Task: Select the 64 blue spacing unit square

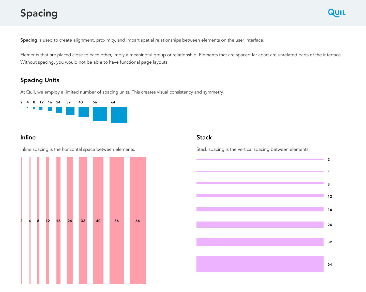Action: click(119, 115)
